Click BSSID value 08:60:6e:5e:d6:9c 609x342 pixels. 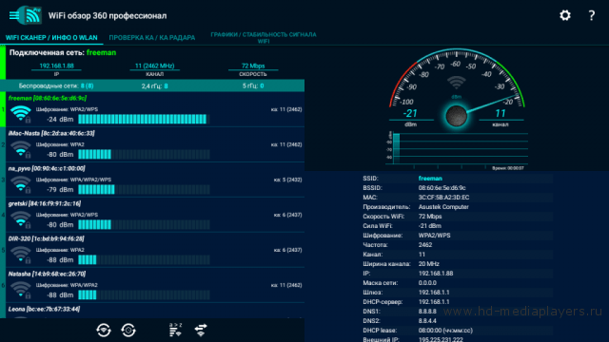click(442, 188)
